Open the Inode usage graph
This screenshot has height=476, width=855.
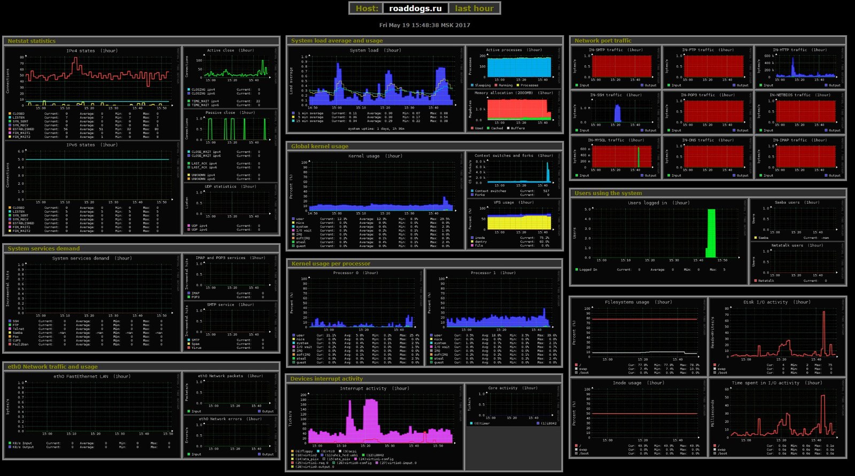point(639,418)
